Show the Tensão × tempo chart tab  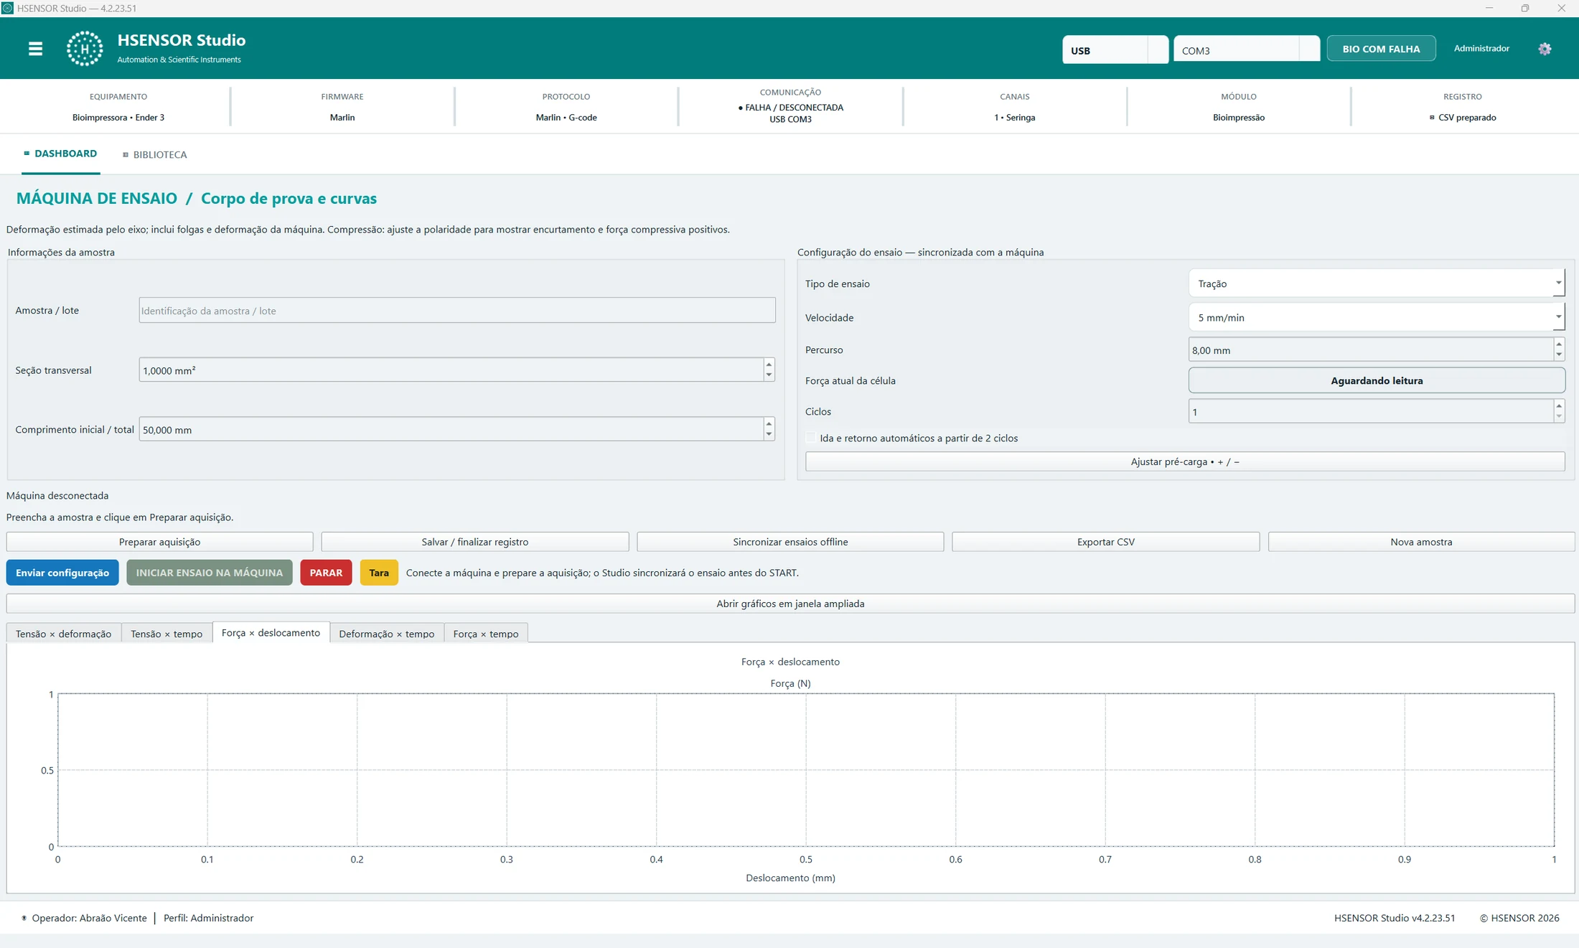[167, 634]
